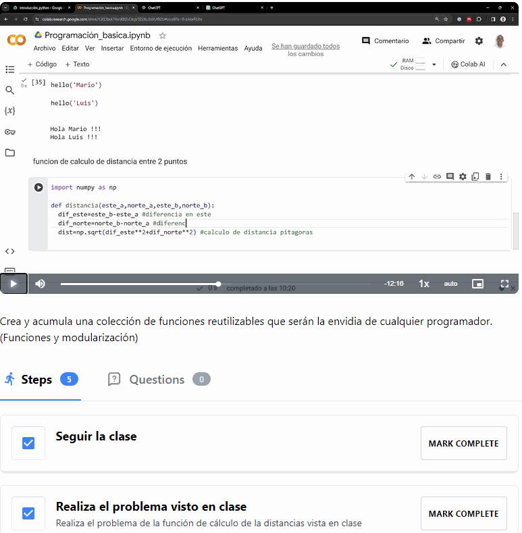Seek on the video progress bar

(215, 284)
